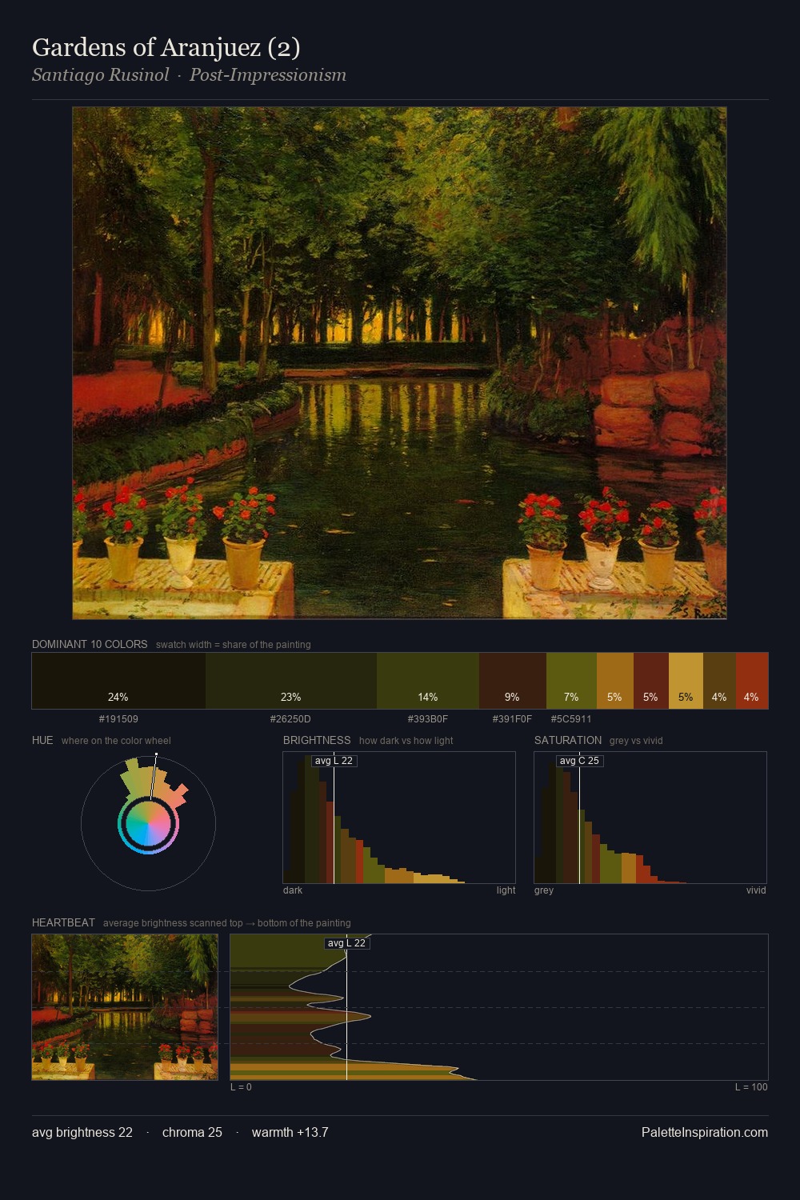Screen dimensions: 800x1200
Task: Select the 5% golden-yellow swatch
Action: 686,681
